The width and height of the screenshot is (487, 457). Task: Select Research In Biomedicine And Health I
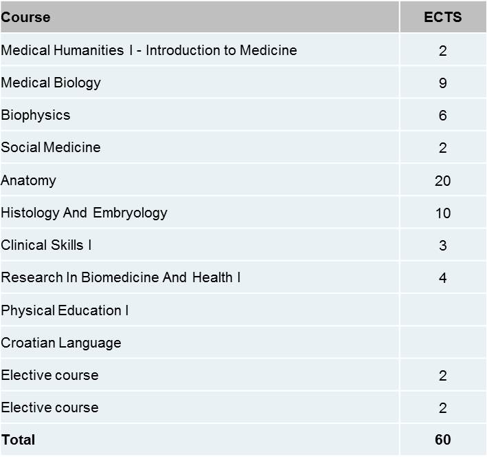[x=120, y=277]
